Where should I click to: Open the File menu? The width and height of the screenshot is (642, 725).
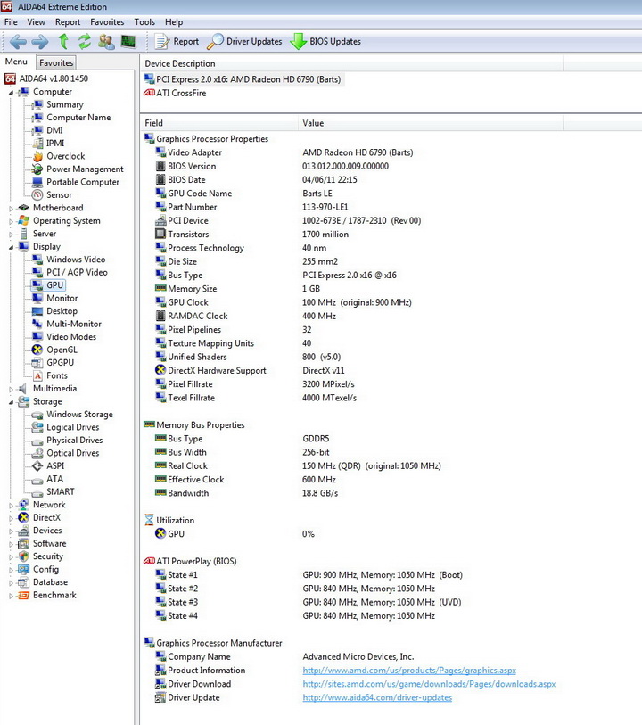tap(11, 21)
